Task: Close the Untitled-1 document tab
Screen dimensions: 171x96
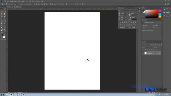Action: coord(21,7)
